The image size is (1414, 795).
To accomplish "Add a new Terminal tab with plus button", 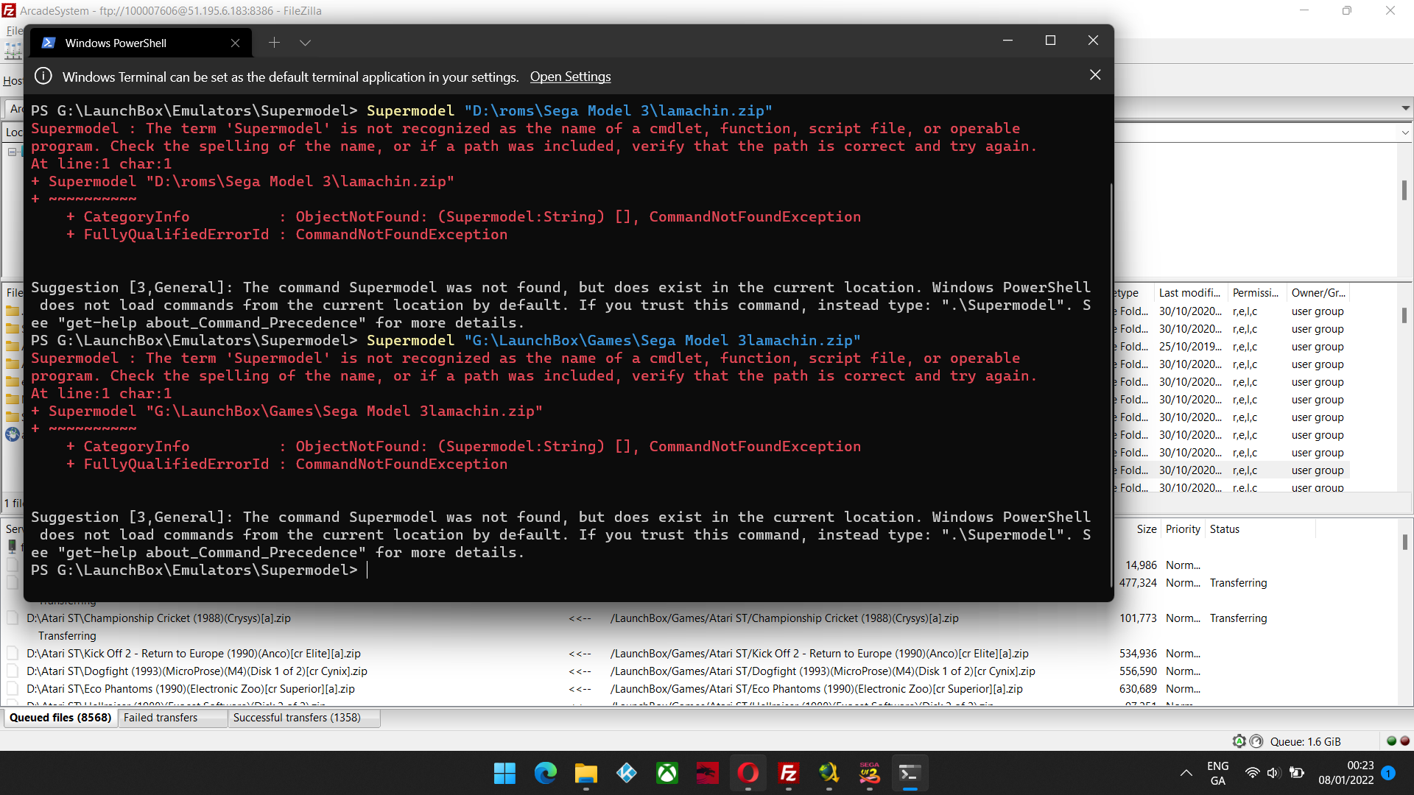I will (274, 43).
